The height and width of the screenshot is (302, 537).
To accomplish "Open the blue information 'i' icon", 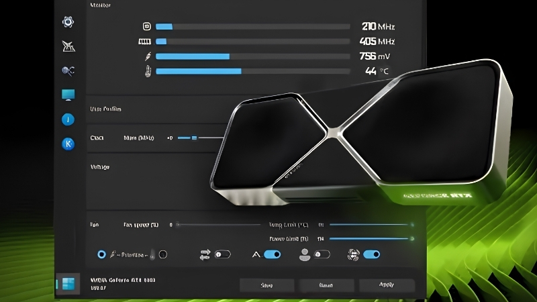I will pyautogui.click(x=68, y=119).
